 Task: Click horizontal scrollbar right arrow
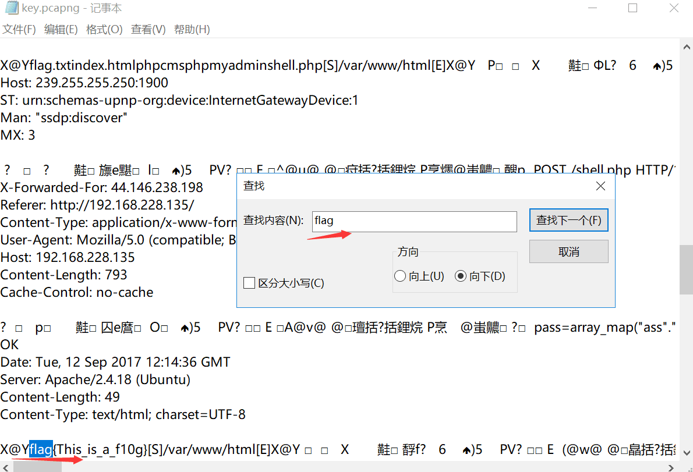(x=671, y=467)
